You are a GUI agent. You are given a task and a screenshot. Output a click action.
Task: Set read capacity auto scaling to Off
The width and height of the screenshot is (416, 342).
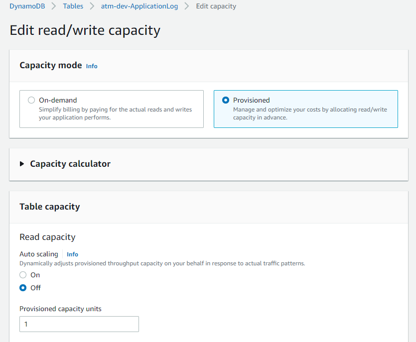23,288
